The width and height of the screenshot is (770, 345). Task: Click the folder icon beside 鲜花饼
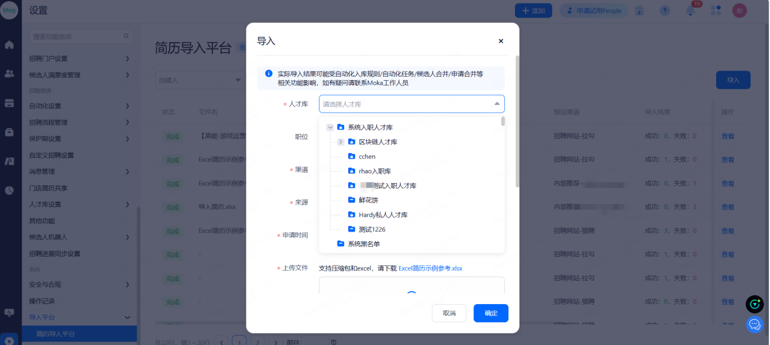click(x=352, y=200)
